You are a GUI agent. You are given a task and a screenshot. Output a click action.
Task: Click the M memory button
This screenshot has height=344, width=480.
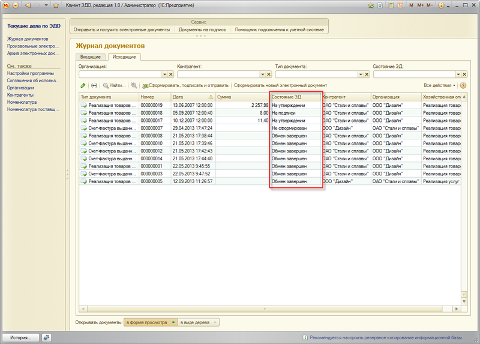pos(411,5)
